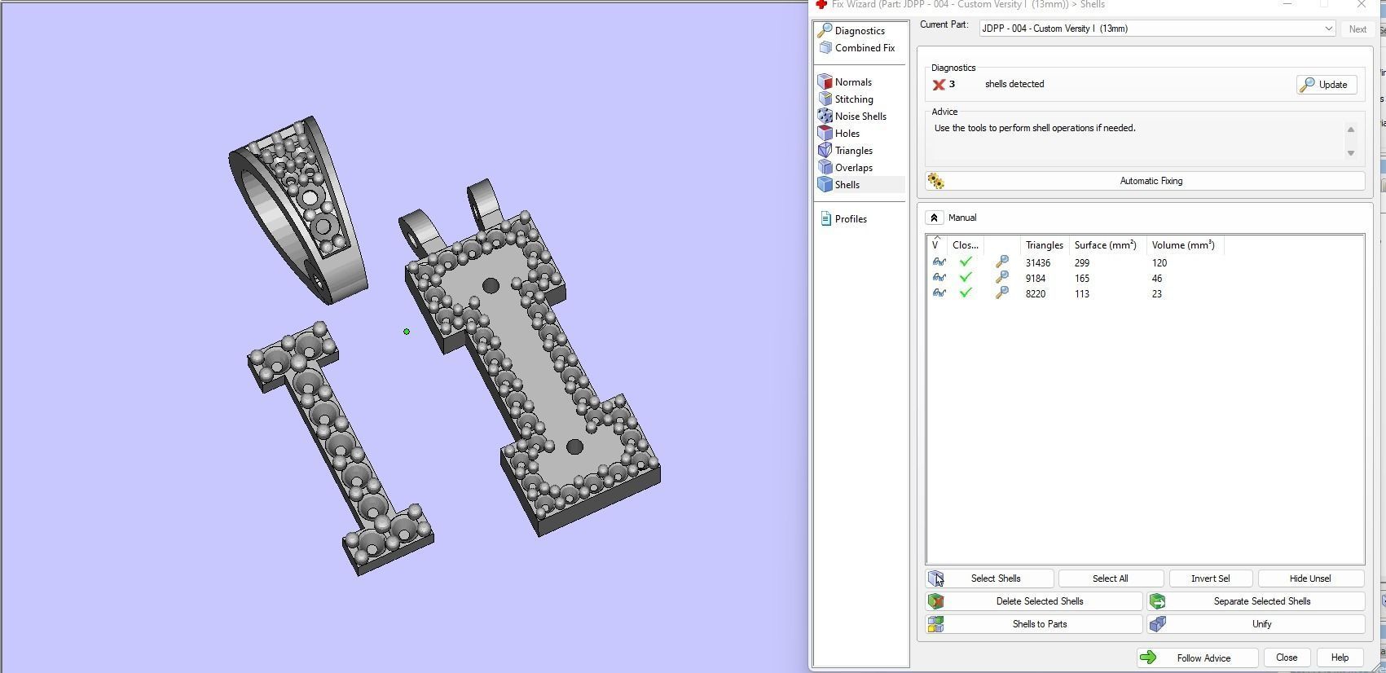The width and height of the screenshot is (1386, 673).
Task: Zoom to the 8220-triangle shell
Action: pos(1002,293)
